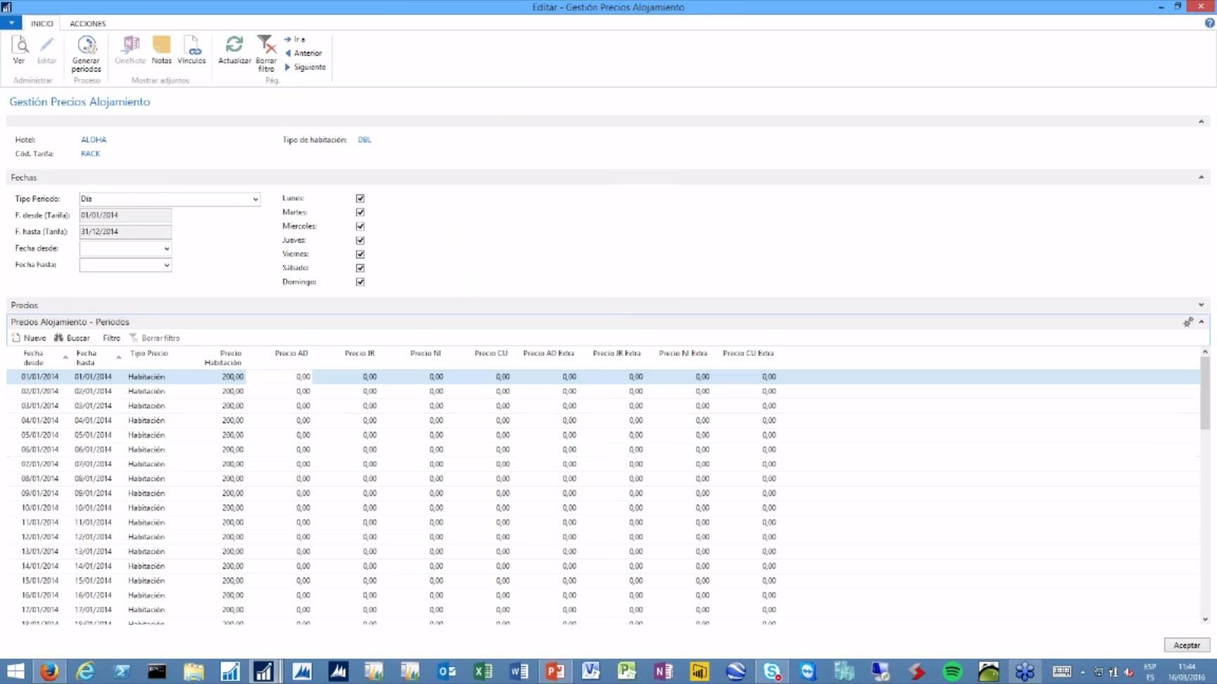
Task: Open File Explorer from the taskbar
Action: click(x=193, y=671)
